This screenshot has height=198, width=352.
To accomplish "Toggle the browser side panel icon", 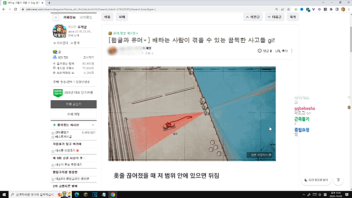I will point(337,9).
